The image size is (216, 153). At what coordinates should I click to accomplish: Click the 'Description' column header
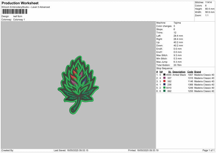[x=179, y=72]
